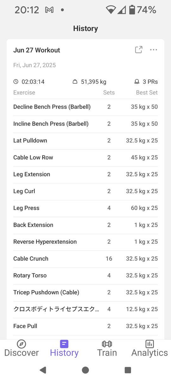Select the Cable Crunch exercise row
This screenshot has height=380, width=171.
click(85, 259)
